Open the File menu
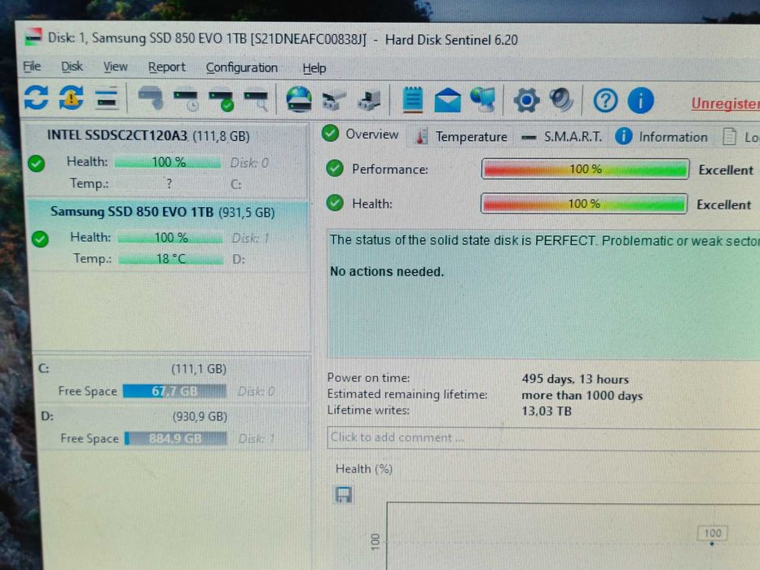The height and width of the screenshot is (570, 760). coord(32,66)
